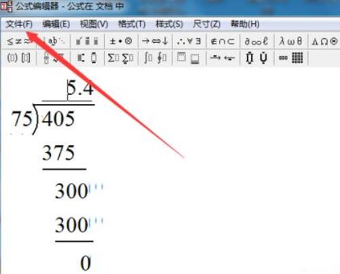This screenshot has height=274, width=340.
Task: Open the set theory symbols palette (∉∩⊂)
Action: pyautogui.click(x=223, y=41)
